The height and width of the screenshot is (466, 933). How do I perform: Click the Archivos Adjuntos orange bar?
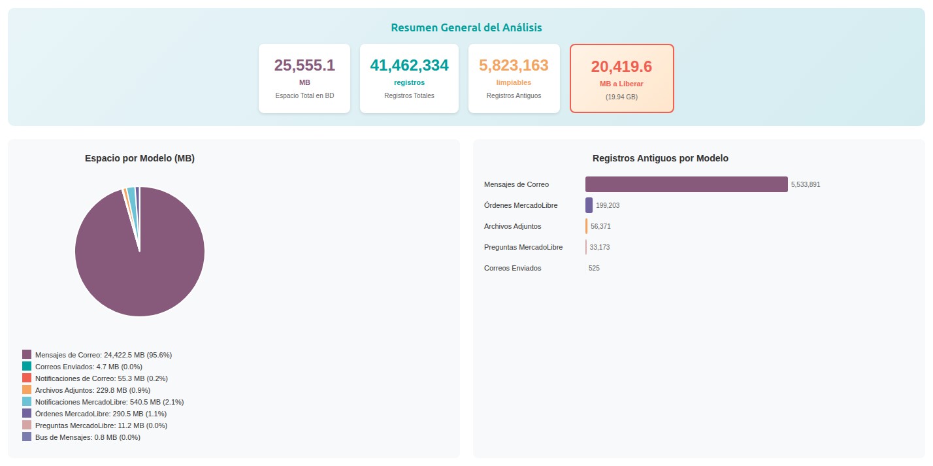[x=587, y=226]
